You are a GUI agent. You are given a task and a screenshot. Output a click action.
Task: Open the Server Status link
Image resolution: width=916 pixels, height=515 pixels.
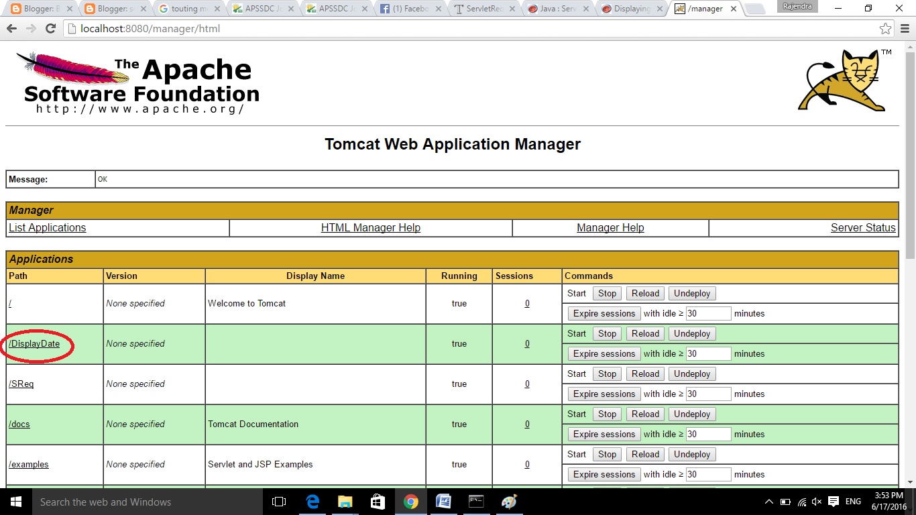pos(863,228)
